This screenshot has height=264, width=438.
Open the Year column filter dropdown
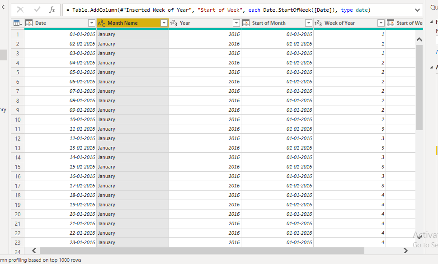click(236, 23)
